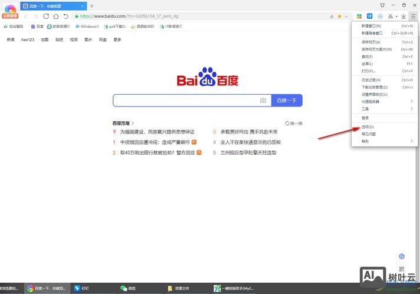Screen dimensions: 420x294
Task: Click the URL address field
Action: pos(201,16)
